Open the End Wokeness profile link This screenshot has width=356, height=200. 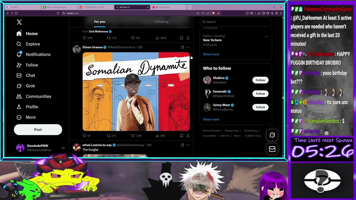point(98,31)
